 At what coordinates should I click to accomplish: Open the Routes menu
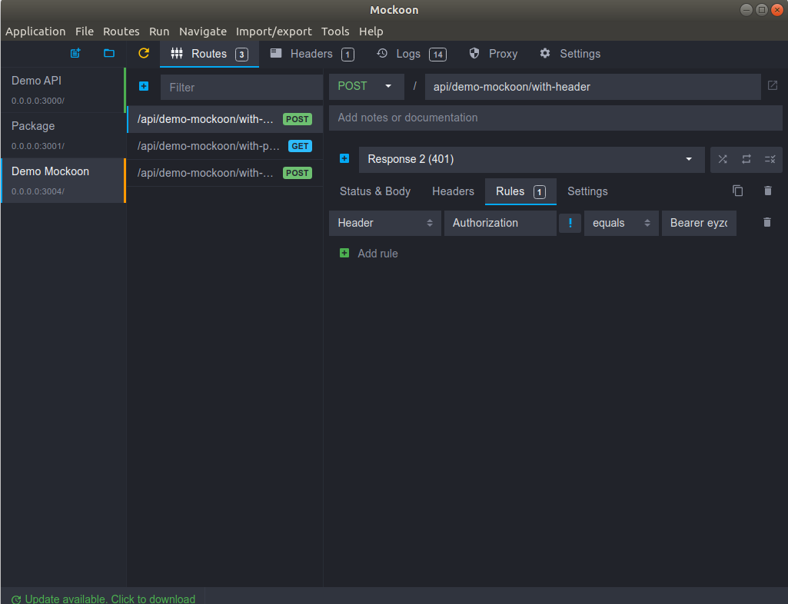point(121,32)
